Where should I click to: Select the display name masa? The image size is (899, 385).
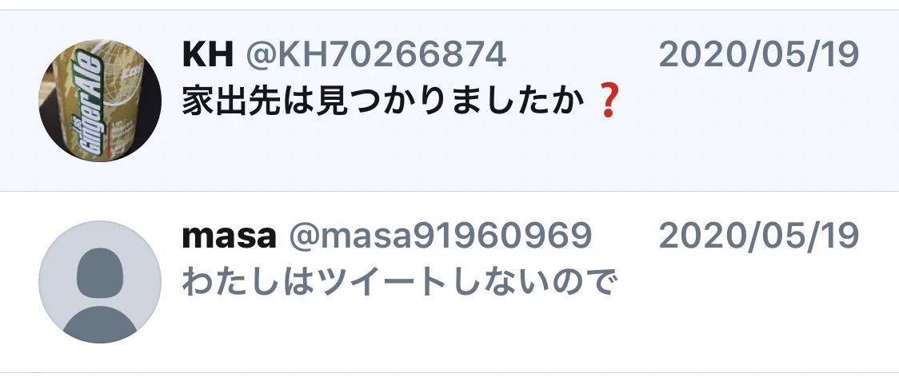pos(230,236)
